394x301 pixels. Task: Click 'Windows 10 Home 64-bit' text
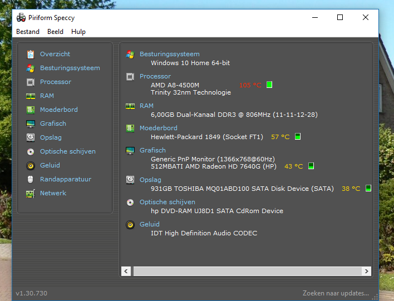point(190,63)
